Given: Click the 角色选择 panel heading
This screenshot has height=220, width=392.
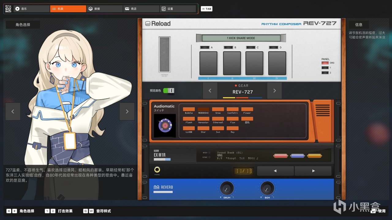Looking at the screenshot, I should (x=23, y=25).
